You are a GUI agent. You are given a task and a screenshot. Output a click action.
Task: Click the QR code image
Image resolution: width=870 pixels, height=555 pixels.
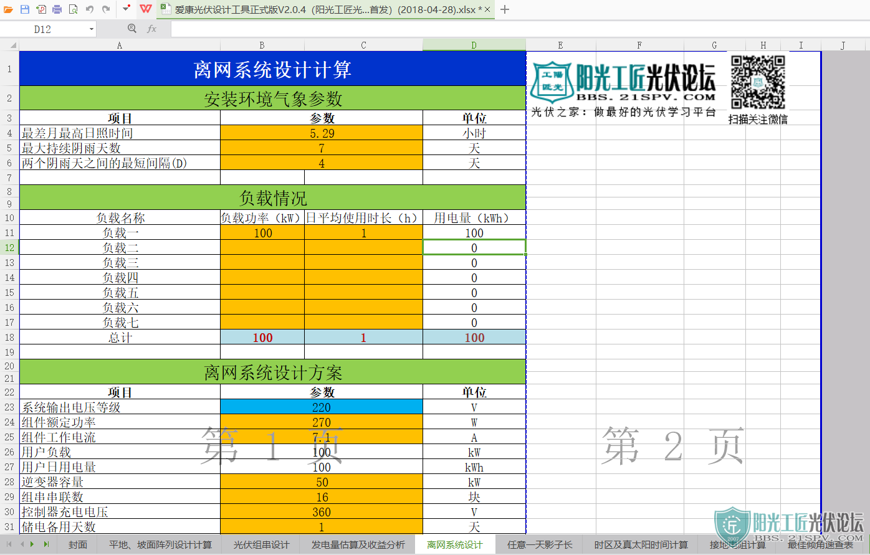[x=758, y=82]
